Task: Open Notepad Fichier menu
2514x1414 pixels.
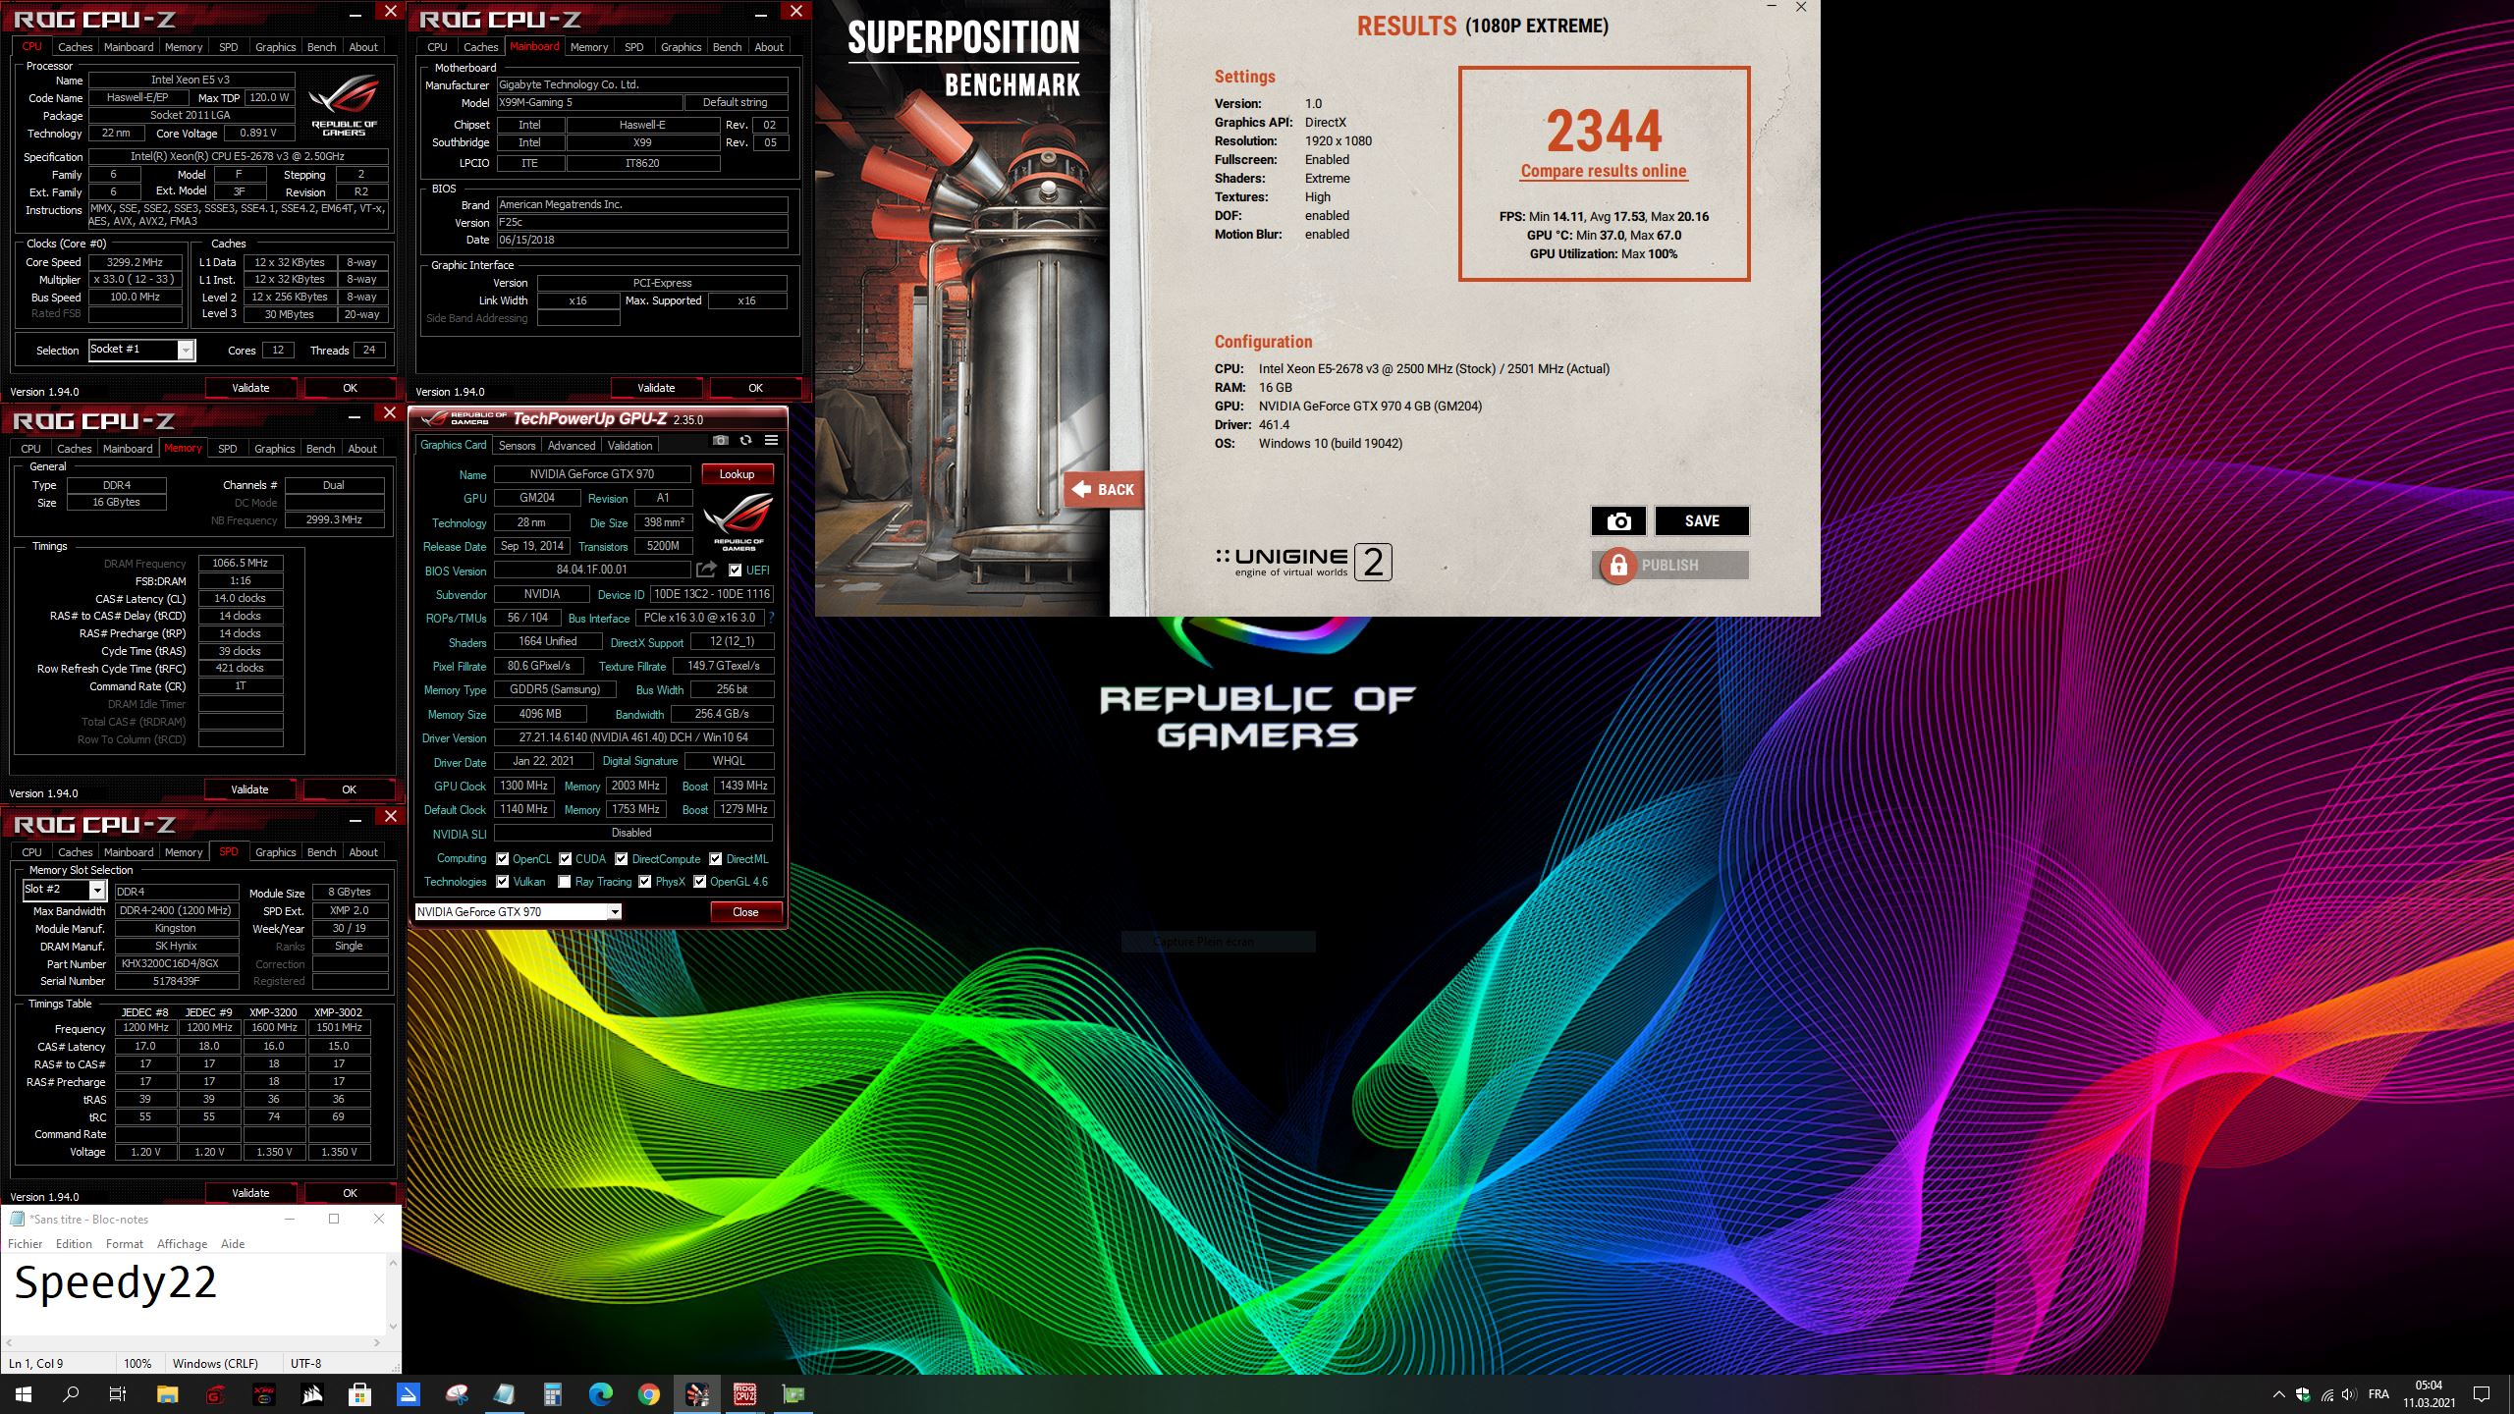Action: [x=25, y=1244]
